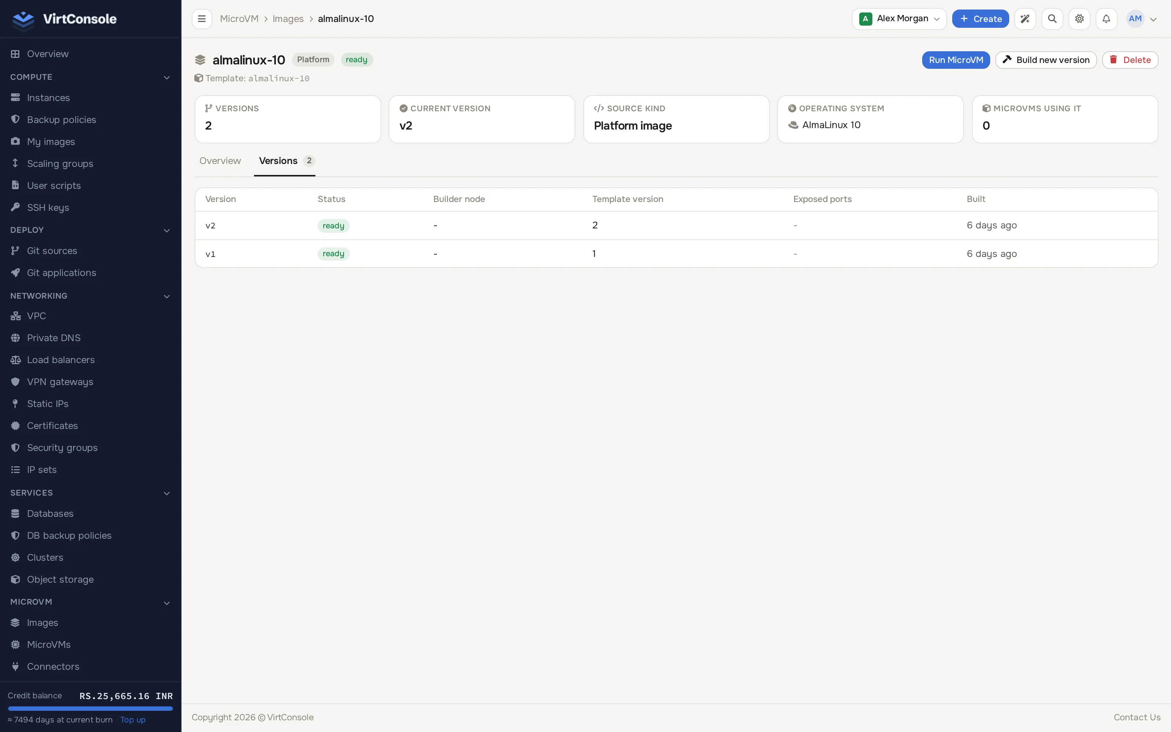This screenshot has height=732, width=1171.
Task: Open Git applications page
Action: click(61, 273)
